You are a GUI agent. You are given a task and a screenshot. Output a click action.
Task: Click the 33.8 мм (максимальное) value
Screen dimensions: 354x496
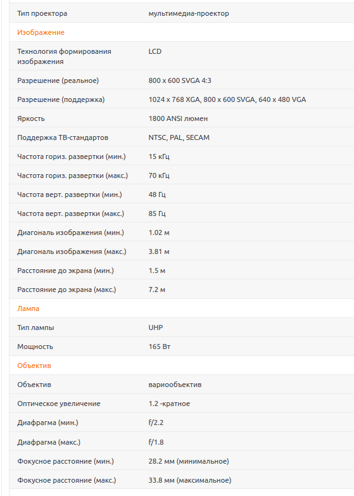(190, 480)
